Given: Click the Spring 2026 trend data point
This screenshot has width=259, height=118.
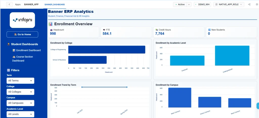Looking at the screenshot, I should 127,87.
